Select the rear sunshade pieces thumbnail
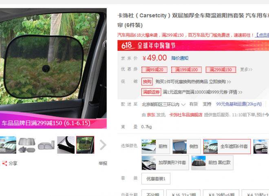This screenshot has width=269, height=196. tap(46, 145)
